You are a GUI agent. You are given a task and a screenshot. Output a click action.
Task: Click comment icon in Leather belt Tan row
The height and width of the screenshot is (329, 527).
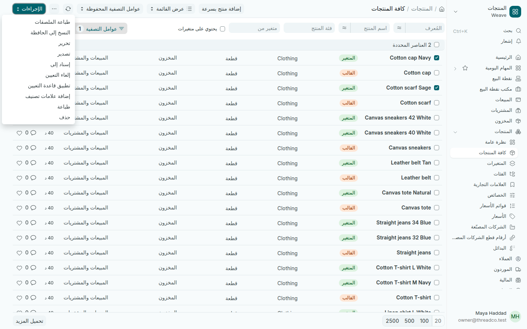33,163
